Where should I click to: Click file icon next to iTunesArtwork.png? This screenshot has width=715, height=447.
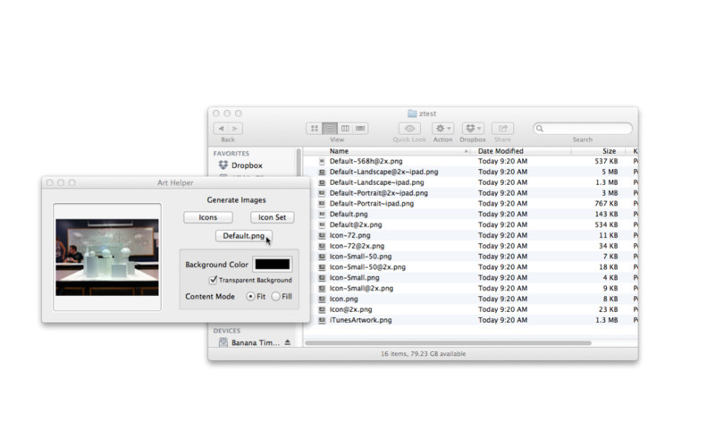322,320
